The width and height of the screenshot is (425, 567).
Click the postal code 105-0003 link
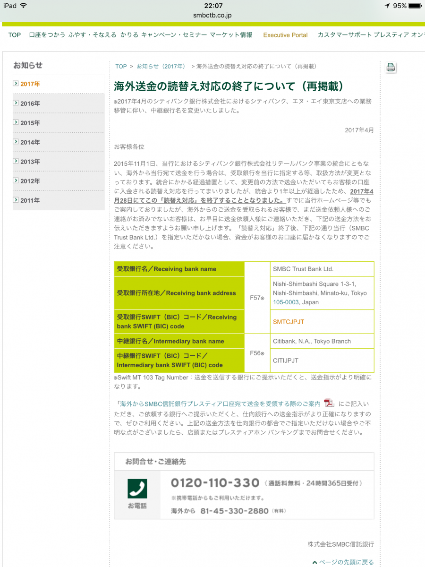286,302
